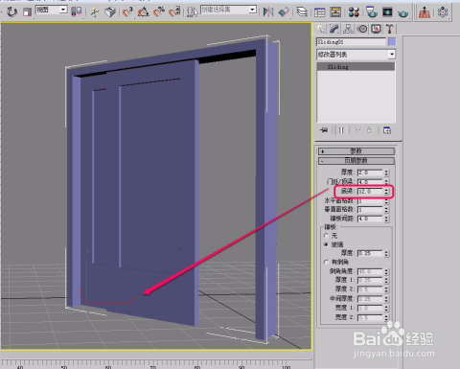Click the Pin Stack icon
Viewport: 460px width, 369px height.
click(x=324, y=130)
